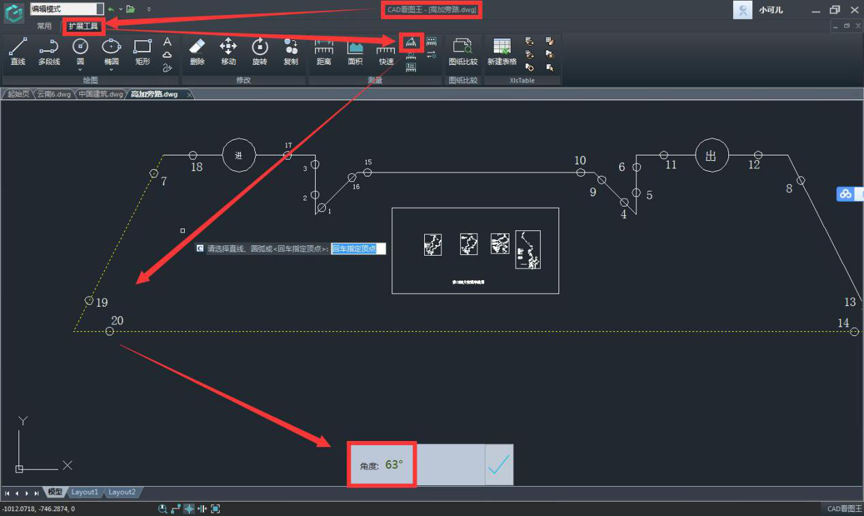Confirm angle with the checkmark button

pyautogui.click(x=499, y=465)
